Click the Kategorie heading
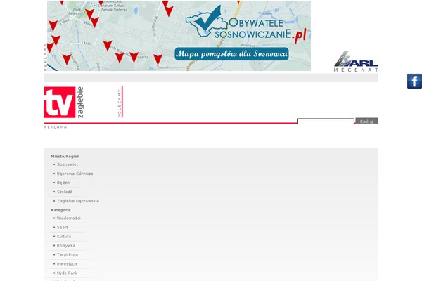This screenshot has height=281, width=422. pos(60,210)
